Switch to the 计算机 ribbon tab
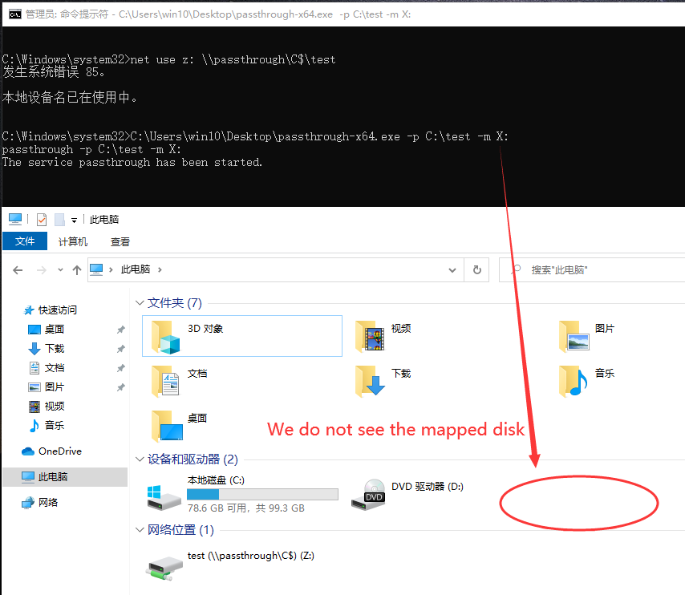 click(x=73, y=241)
